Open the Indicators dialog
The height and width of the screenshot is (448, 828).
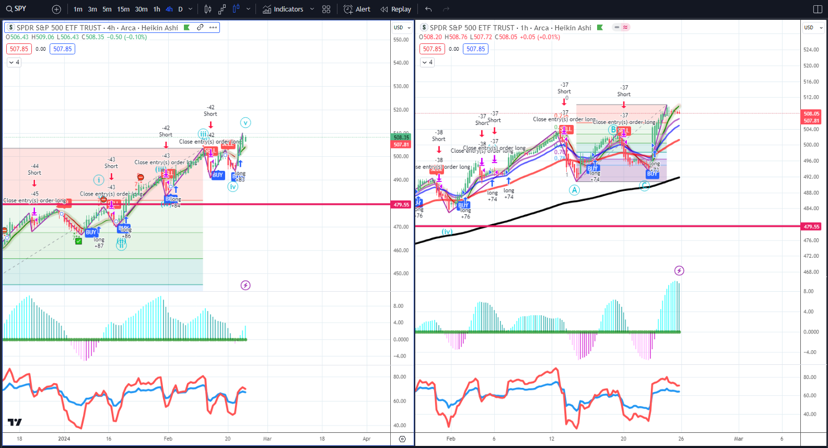(283, 9)
